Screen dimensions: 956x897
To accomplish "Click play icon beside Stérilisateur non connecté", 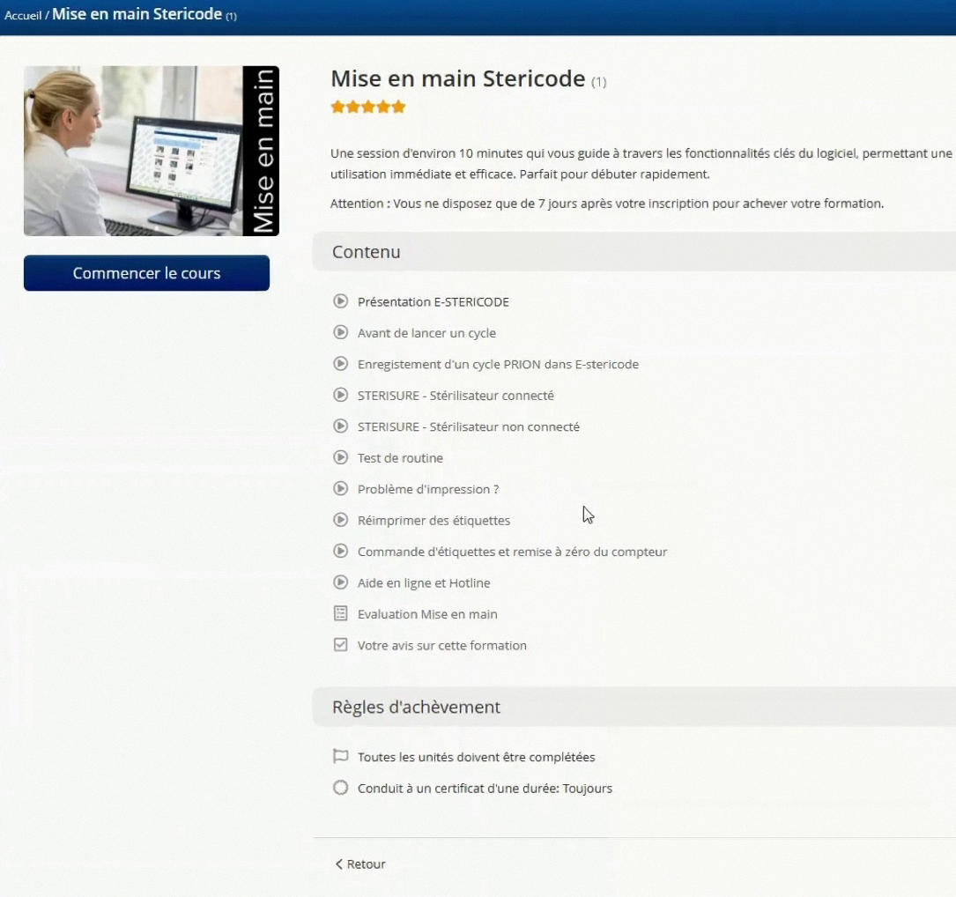I will pyautogui.click(x=340, y=426).
